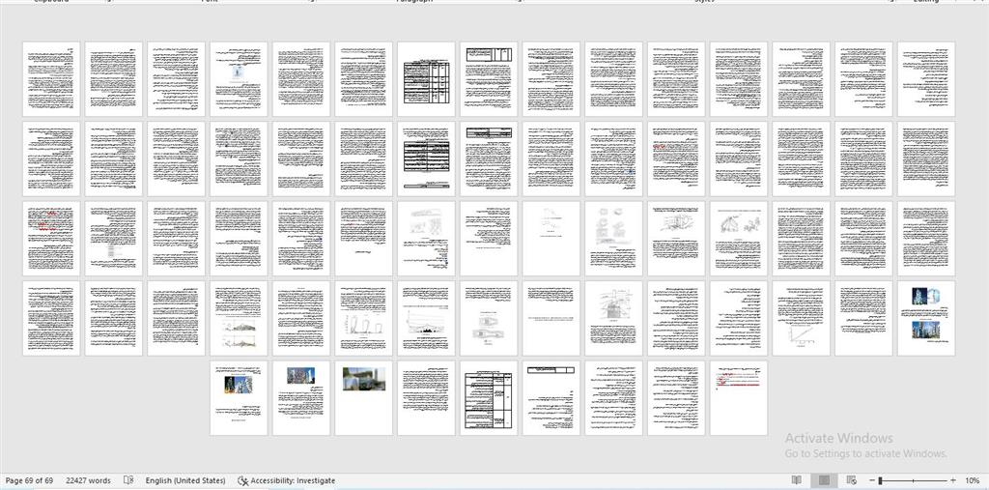Select last-row page with tall bordered table
Screen dimensions: 989x490
tap(488, 398)
